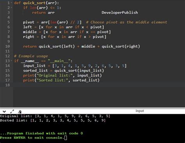Screen dimensions: 185x143
Task: Click the print("Sorted list:") statement
Action: point(61,80)
